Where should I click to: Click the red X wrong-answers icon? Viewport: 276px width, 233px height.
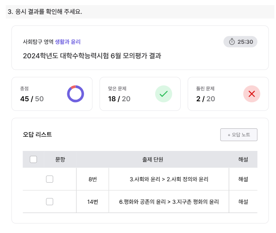tap(252, 94)
